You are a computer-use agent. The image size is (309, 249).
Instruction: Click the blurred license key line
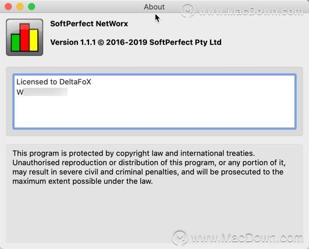coord(42,92)
